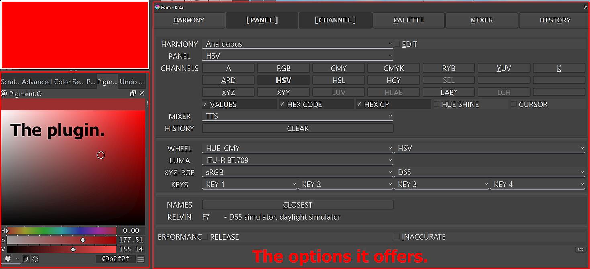Toggle the HSV channel button
The width and height of the screenshot is (590, 269).
pyautogui.click(x=284, y=80)
